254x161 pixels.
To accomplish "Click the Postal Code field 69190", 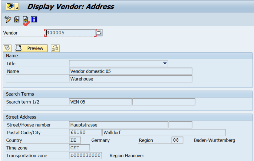I will point(85,133).
